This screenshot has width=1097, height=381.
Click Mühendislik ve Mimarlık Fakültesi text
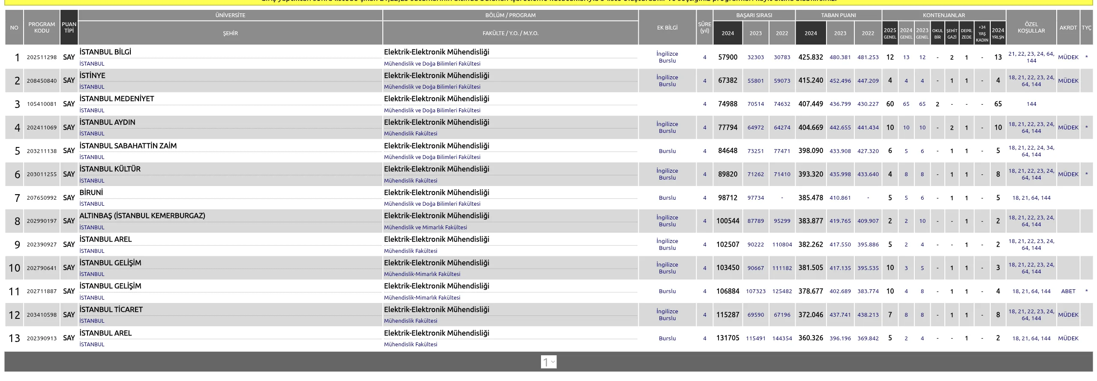pos(425,227)
